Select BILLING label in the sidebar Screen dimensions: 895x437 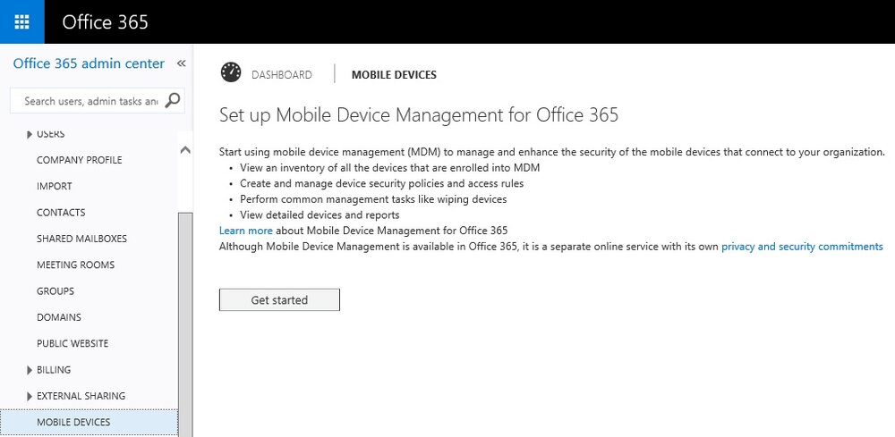point(54,370)
